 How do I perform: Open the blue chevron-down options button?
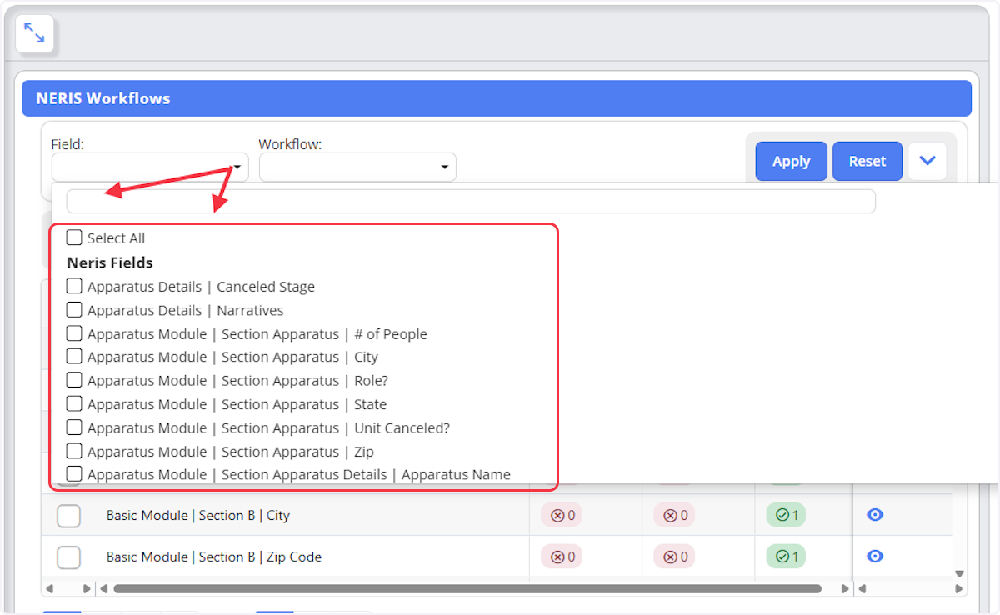[927, 161]
